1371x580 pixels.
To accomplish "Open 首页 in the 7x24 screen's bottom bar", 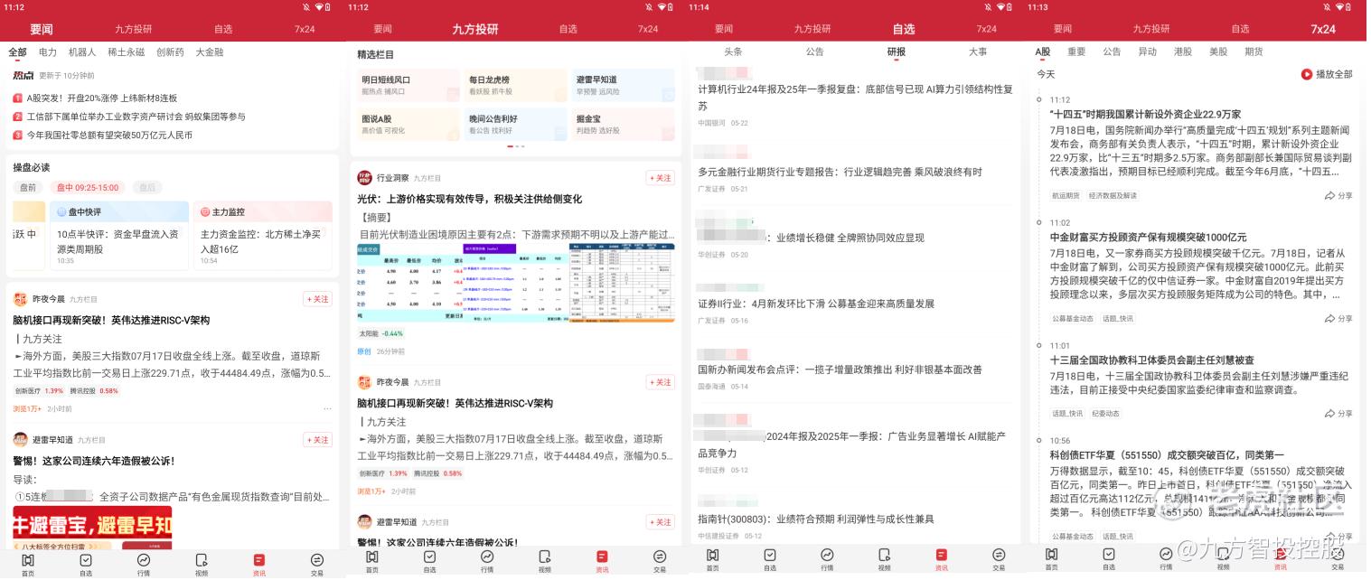I will [x=1051, y=561].
